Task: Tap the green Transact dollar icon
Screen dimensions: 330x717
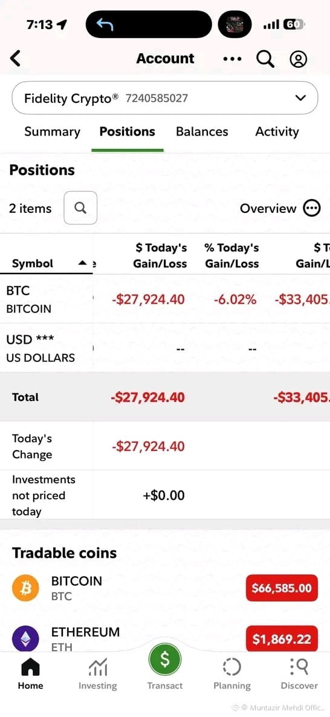Action: (164, 660)
